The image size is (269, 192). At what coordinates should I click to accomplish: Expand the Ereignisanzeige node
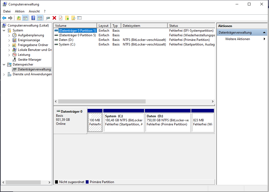pyautogui.click(x=9, y=40)
